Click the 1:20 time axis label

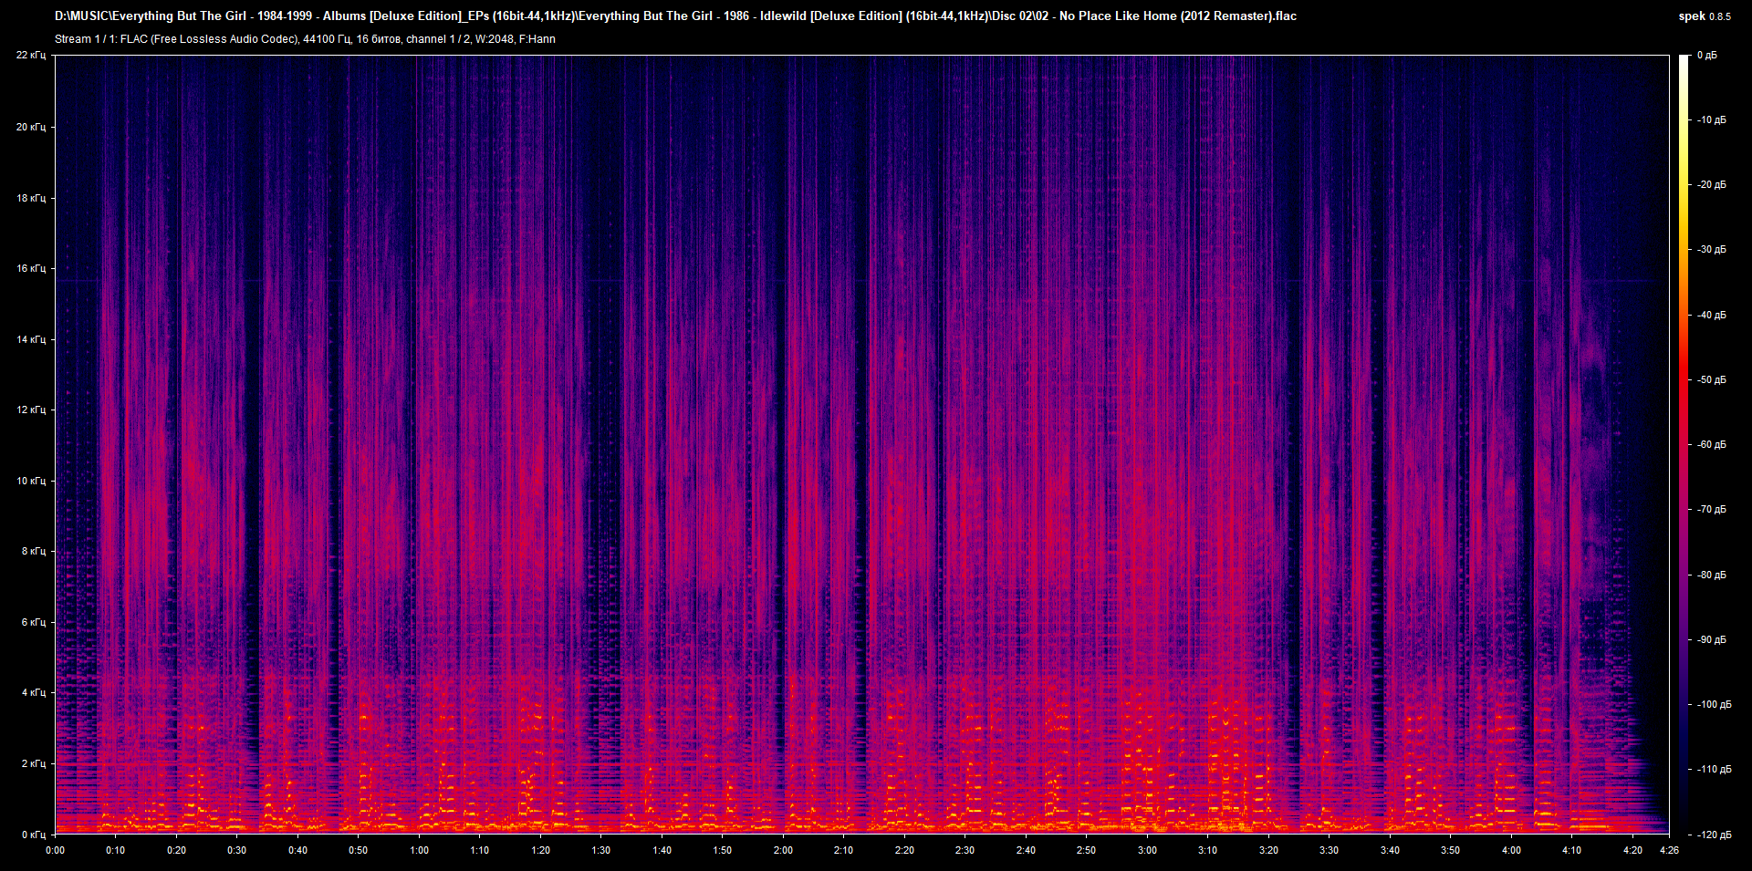[x=541, y=850]
